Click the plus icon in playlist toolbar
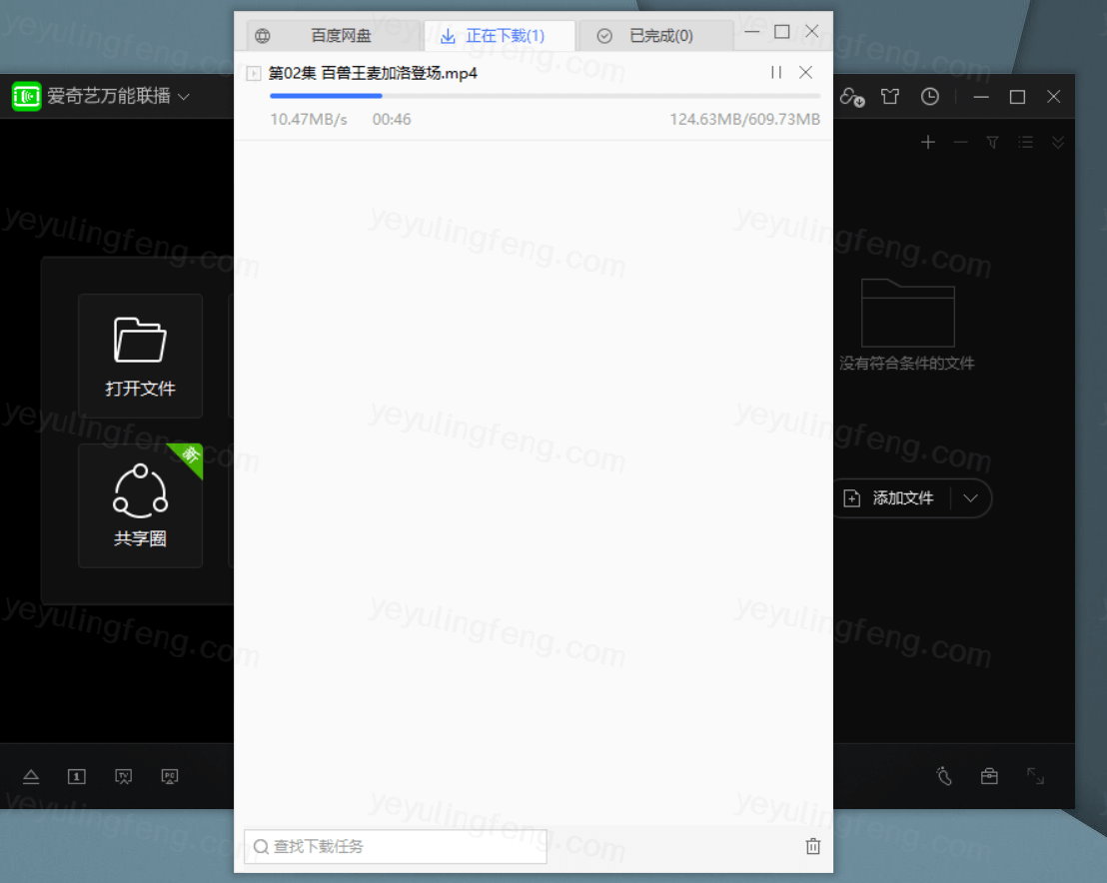This screenshot has width=1107, height=883. pyautogui.click(x=928, y=143)
